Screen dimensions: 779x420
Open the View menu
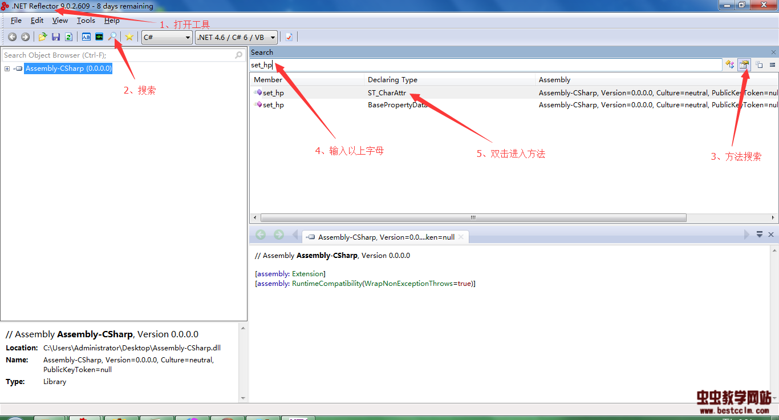click(60, 21)
